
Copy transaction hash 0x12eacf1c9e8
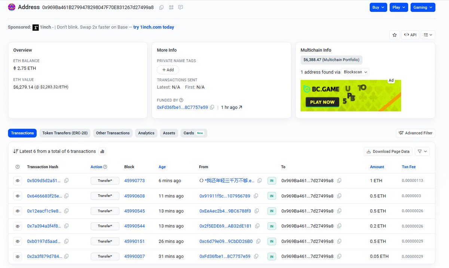(66, 211)
